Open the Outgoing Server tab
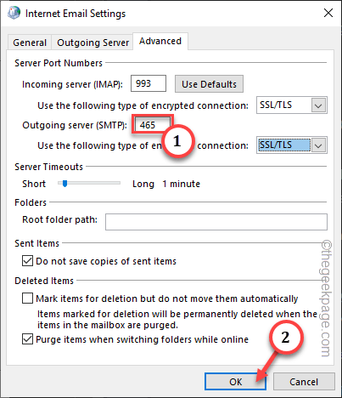 [93, 43]
